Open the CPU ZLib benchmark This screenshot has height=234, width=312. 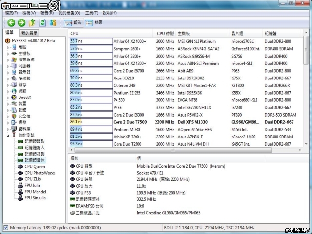(33, 179)
